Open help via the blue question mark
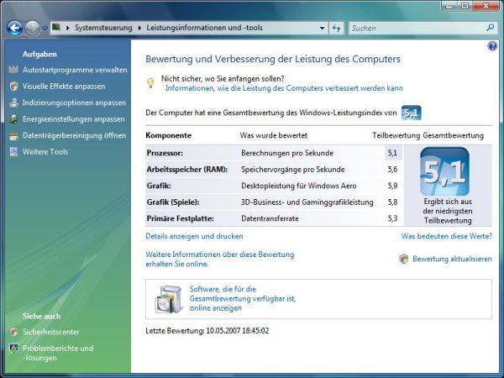This screenshot has width=504, height=378. tap(492, 46)
